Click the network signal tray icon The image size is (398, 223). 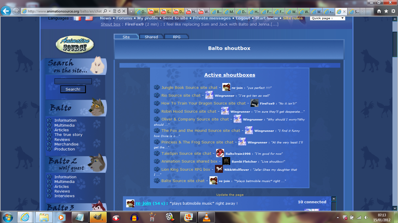click(x=359, y=217)
